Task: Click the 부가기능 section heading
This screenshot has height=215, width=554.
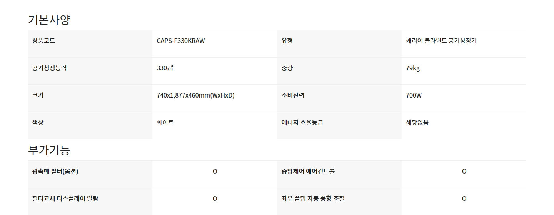Action: (49, 150)
